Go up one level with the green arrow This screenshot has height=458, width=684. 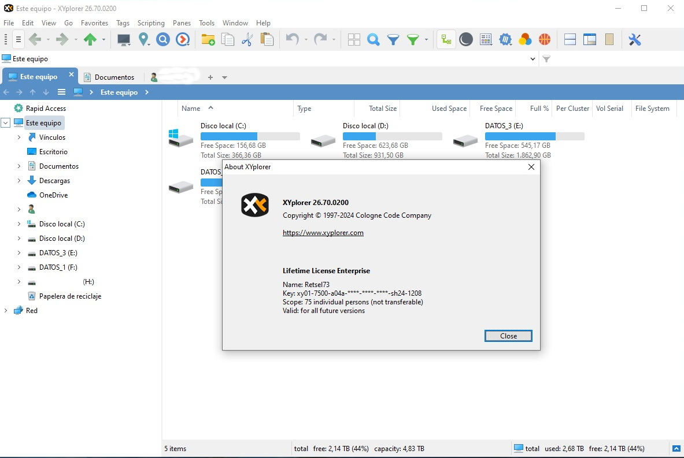tap(90, 40)
